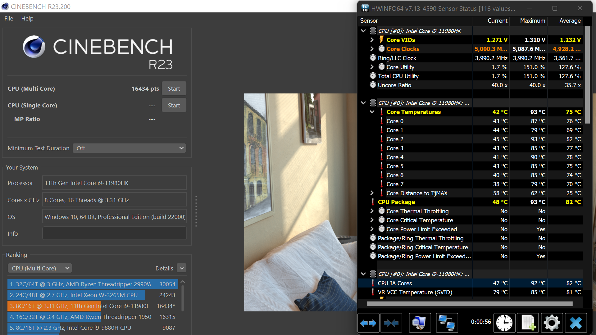This screenshot has height=335, width=596.
Task: Click the Cinebench logo icon in title bar
Action: (5, 6)
